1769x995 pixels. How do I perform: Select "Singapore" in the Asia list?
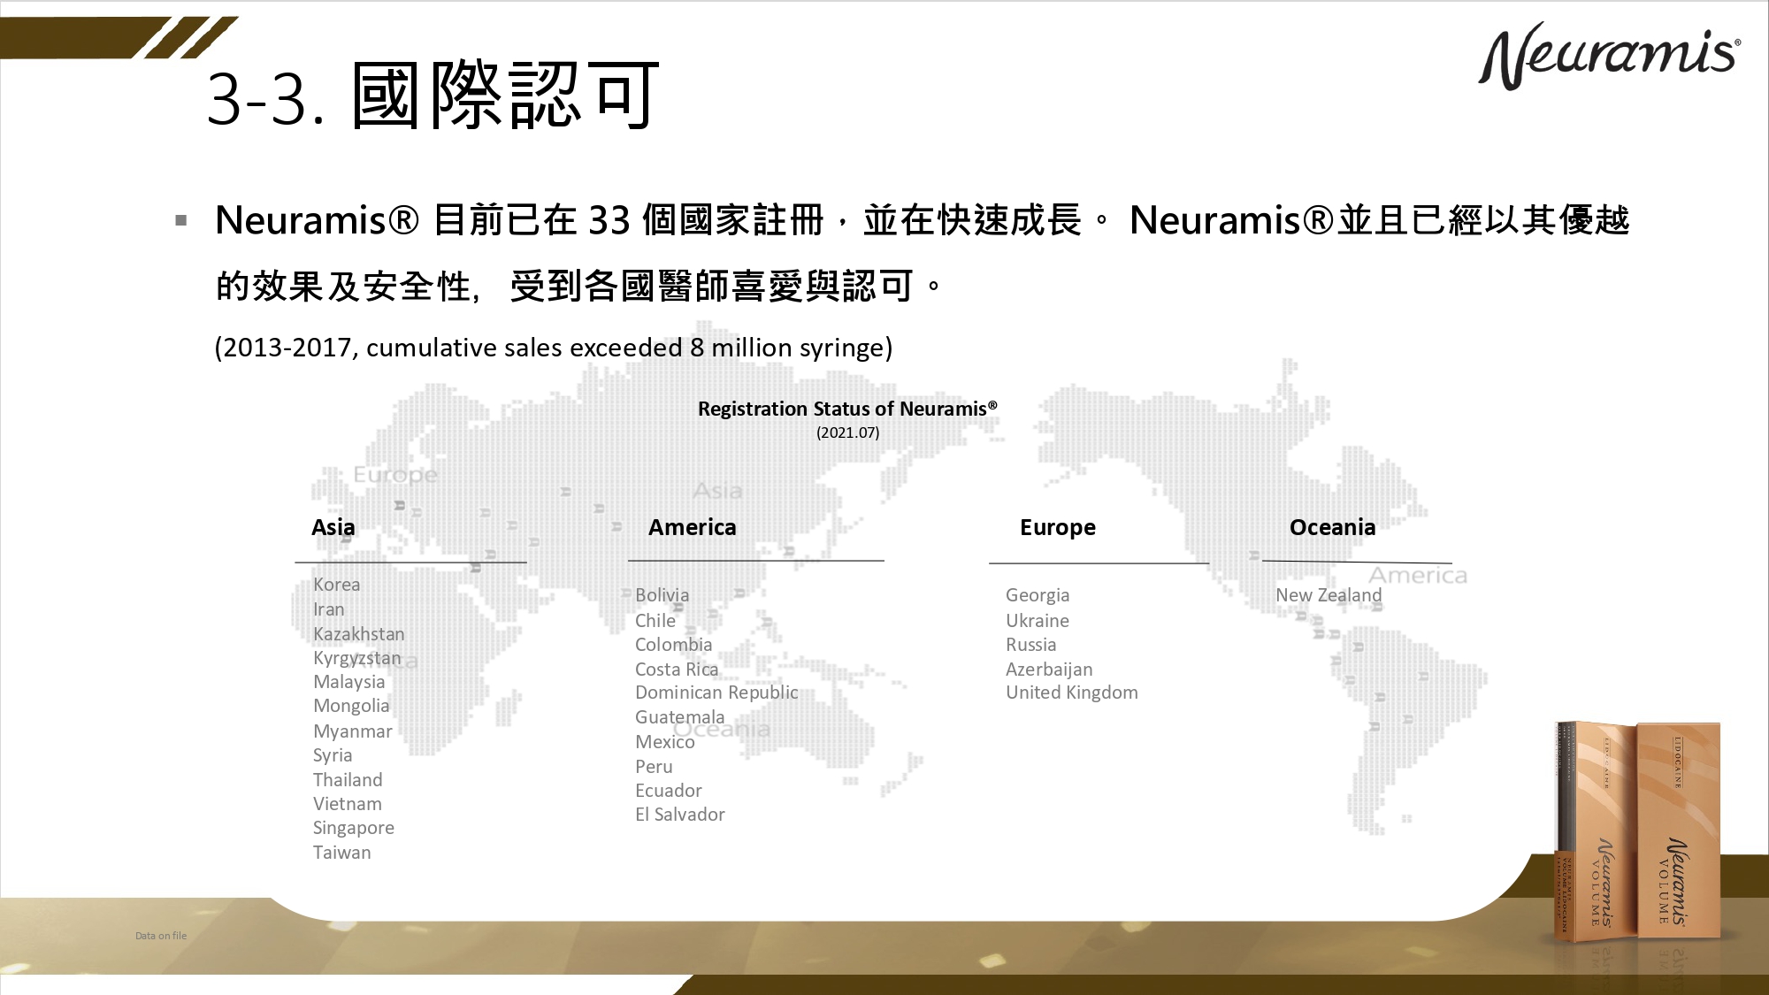tap(353, 829)
